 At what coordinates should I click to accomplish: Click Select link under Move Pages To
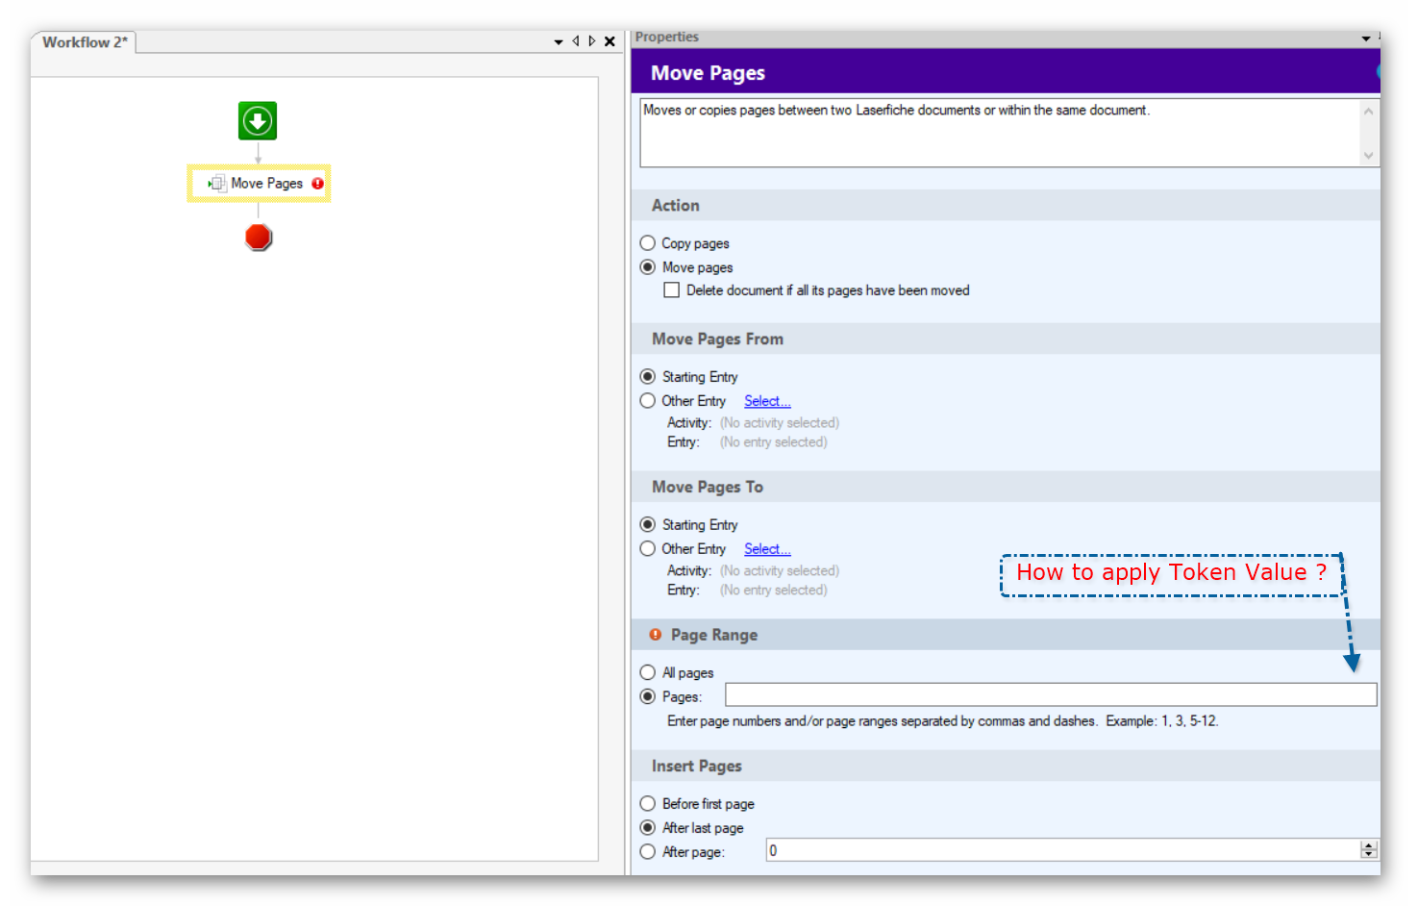(x=766, y=549)
